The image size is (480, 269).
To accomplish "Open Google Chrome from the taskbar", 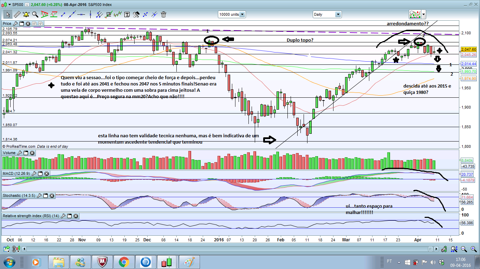I will [x=123, y=262].
